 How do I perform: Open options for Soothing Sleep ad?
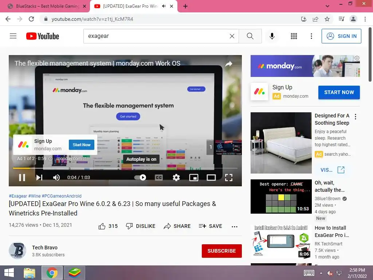[356, 117]
